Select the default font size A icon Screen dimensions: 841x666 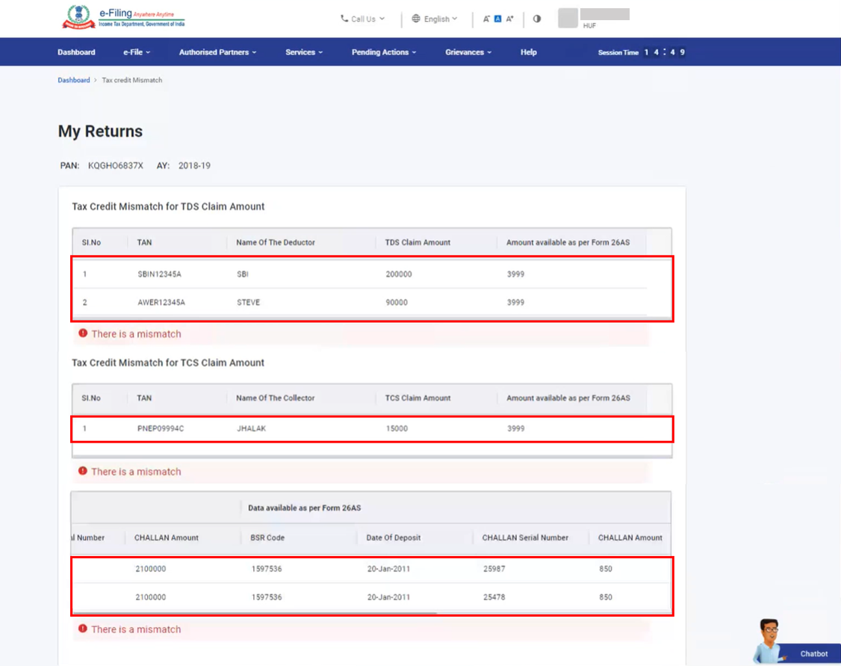pos(498,18)
